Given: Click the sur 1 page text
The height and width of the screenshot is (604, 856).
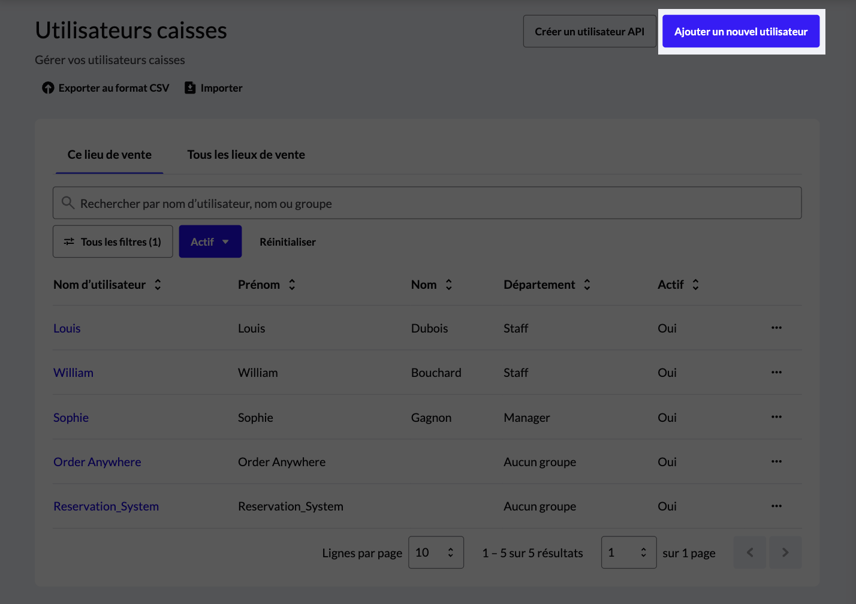Looking at the screenshot, I should 689,553.
